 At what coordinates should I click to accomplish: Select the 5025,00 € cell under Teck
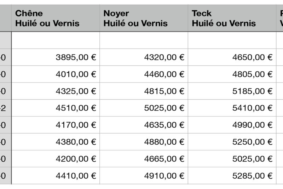(252, 159)
